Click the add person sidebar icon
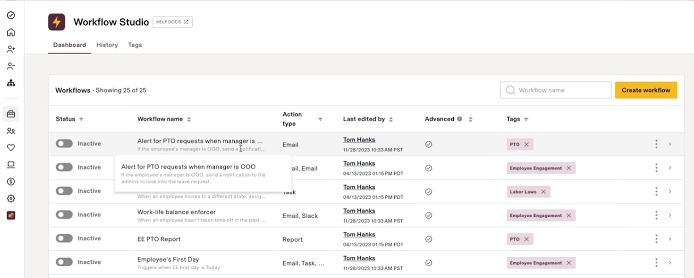694x278 pixels. (11, 49)
